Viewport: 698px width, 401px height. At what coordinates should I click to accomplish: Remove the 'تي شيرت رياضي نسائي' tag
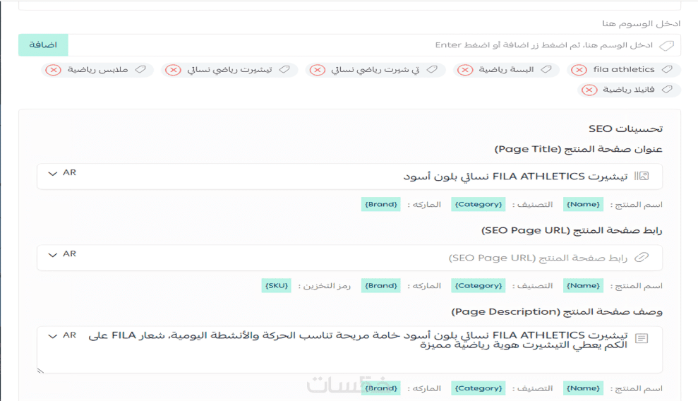coord(318,70)
